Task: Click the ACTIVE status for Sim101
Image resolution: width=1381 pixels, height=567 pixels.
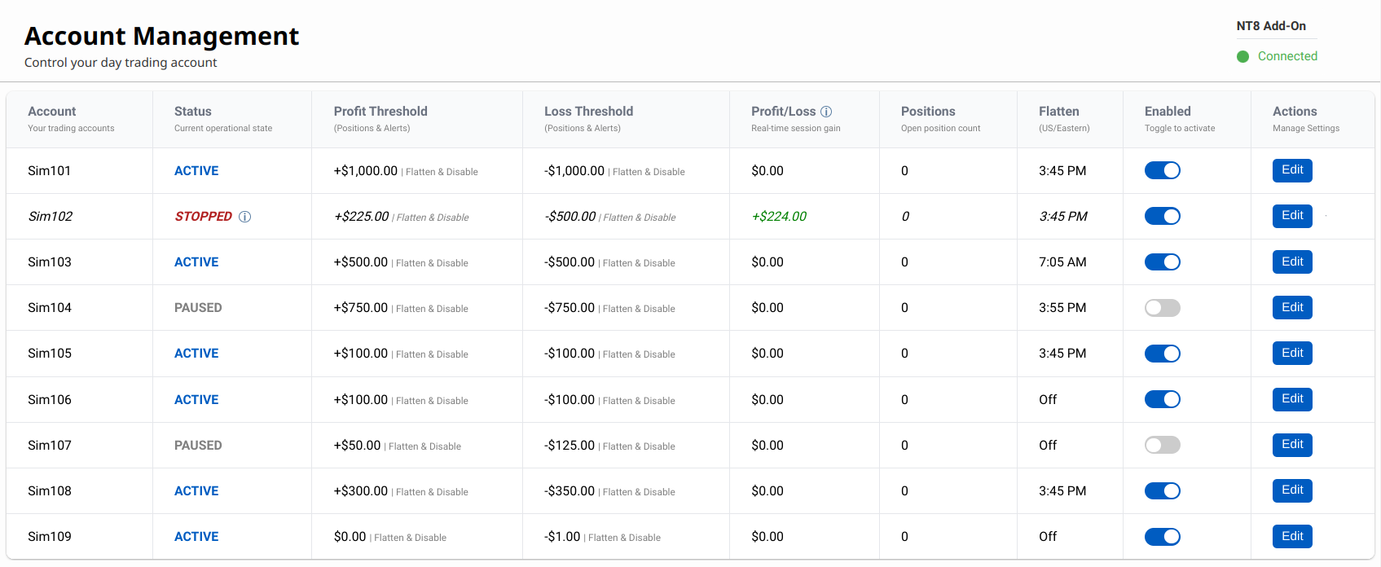Action: coord(196,171)
